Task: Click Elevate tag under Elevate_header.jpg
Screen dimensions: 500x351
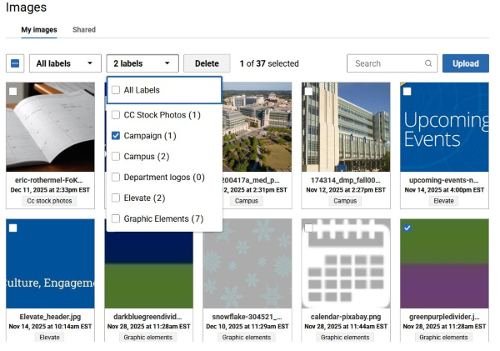Action: (x=49, y=338)
